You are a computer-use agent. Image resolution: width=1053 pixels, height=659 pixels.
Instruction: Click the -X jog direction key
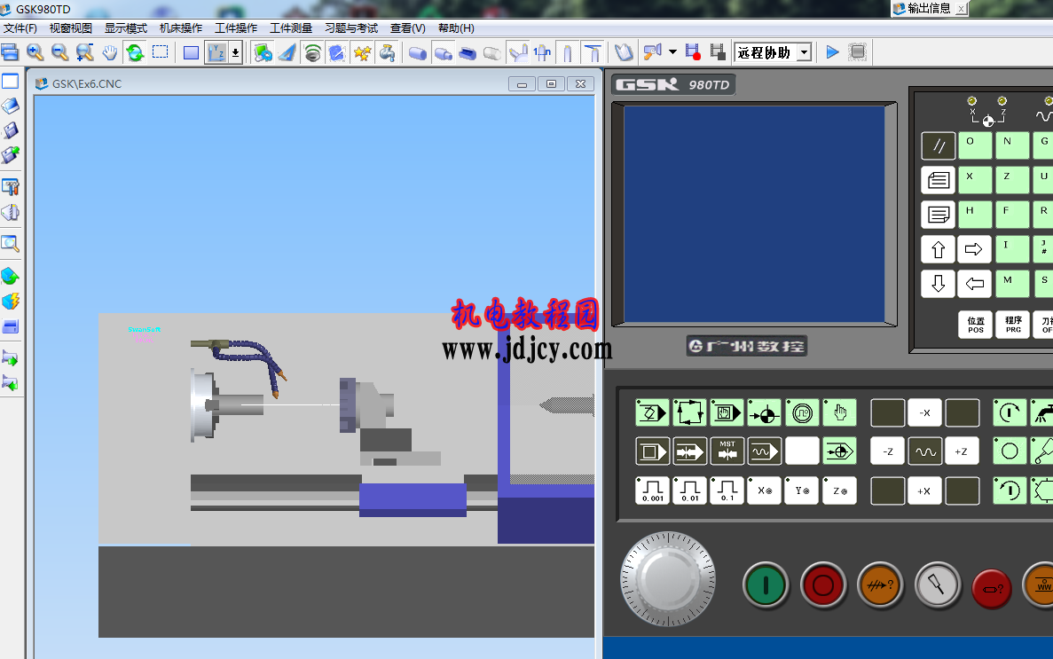click(x=924, y=412)
